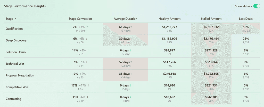Click the Average Duration column header
Screen dimensions: 264x107
click(x=126, y=19)
